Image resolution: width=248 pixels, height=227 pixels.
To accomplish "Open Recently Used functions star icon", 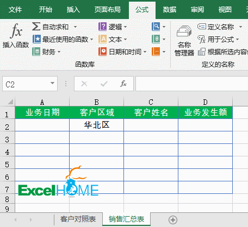I will [36, 39].
